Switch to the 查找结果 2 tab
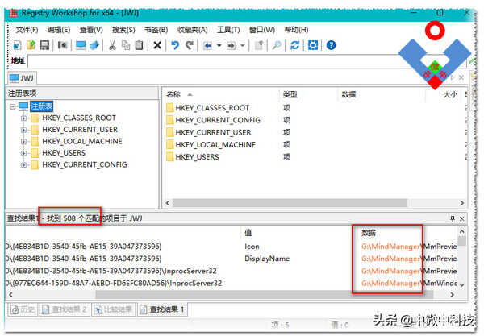This screenshot has height=336, width=484. point(65,309)
